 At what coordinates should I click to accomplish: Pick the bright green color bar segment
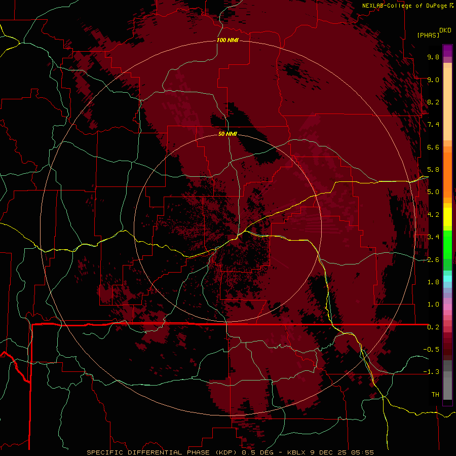click(x=447, y=244)
